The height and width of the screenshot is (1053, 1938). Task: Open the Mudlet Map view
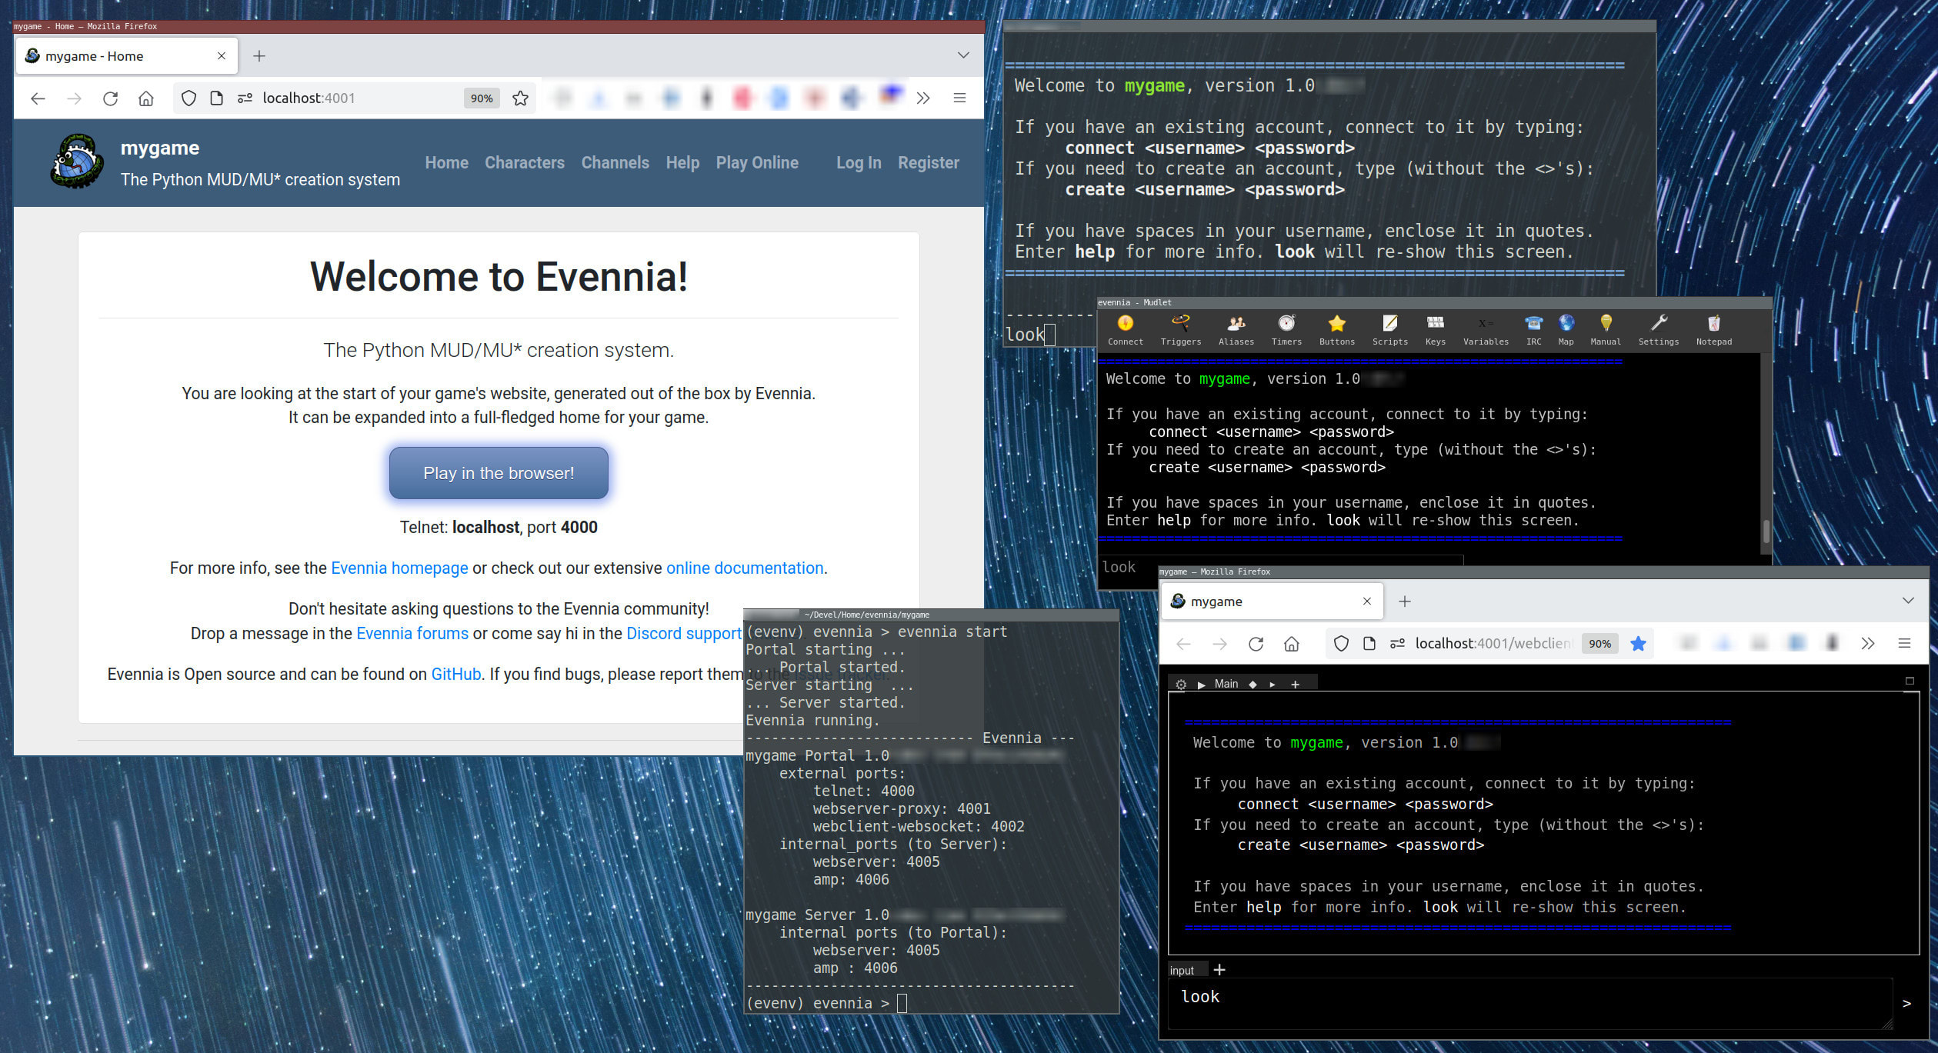(x=1566, y=330)
